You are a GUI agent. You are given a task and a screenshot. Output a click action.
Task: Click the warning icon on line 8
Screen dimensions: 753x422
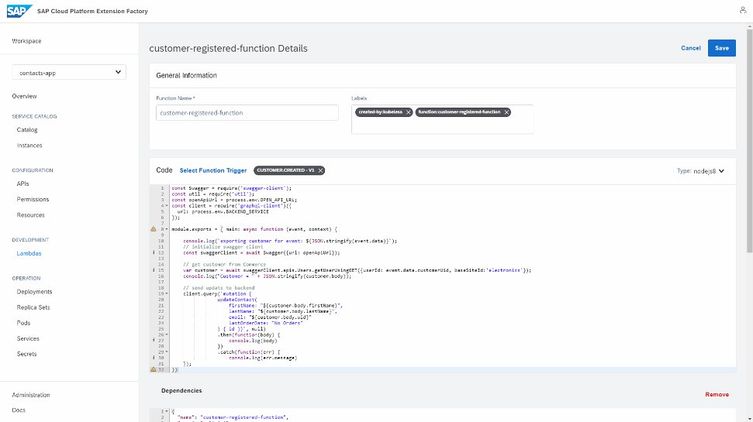(154, 229)
